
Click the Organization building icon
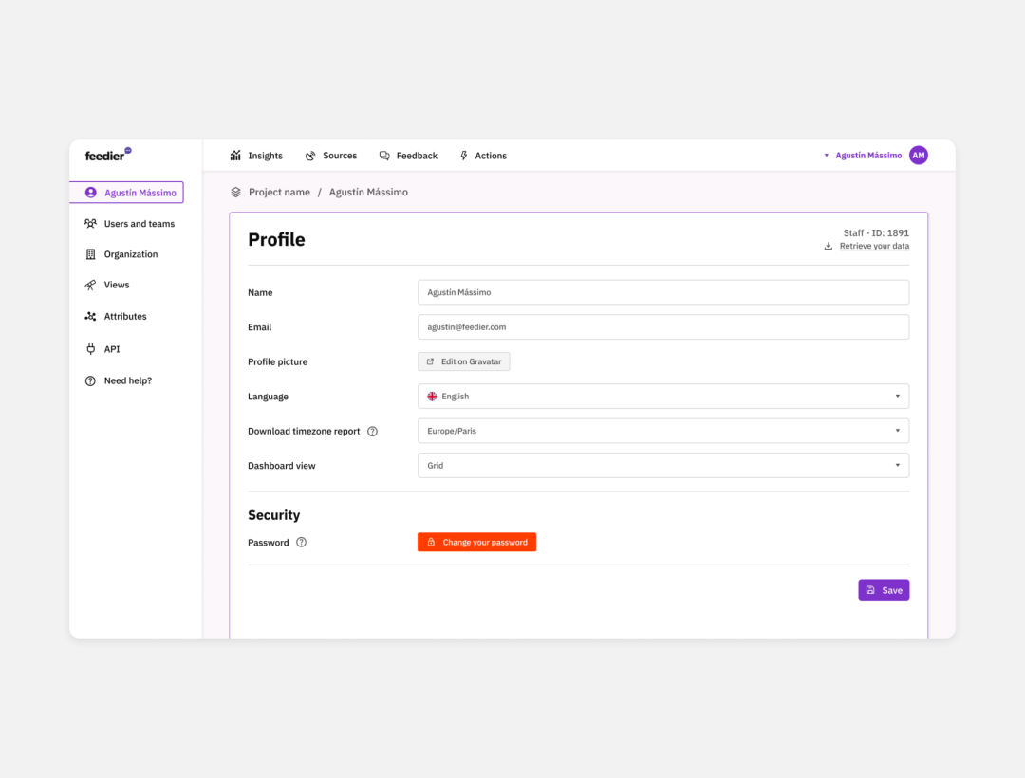[x=90, y=254]
